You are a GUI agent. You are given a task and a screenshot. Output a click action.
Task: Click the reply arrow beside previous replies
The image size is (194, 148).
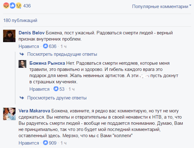22,54
